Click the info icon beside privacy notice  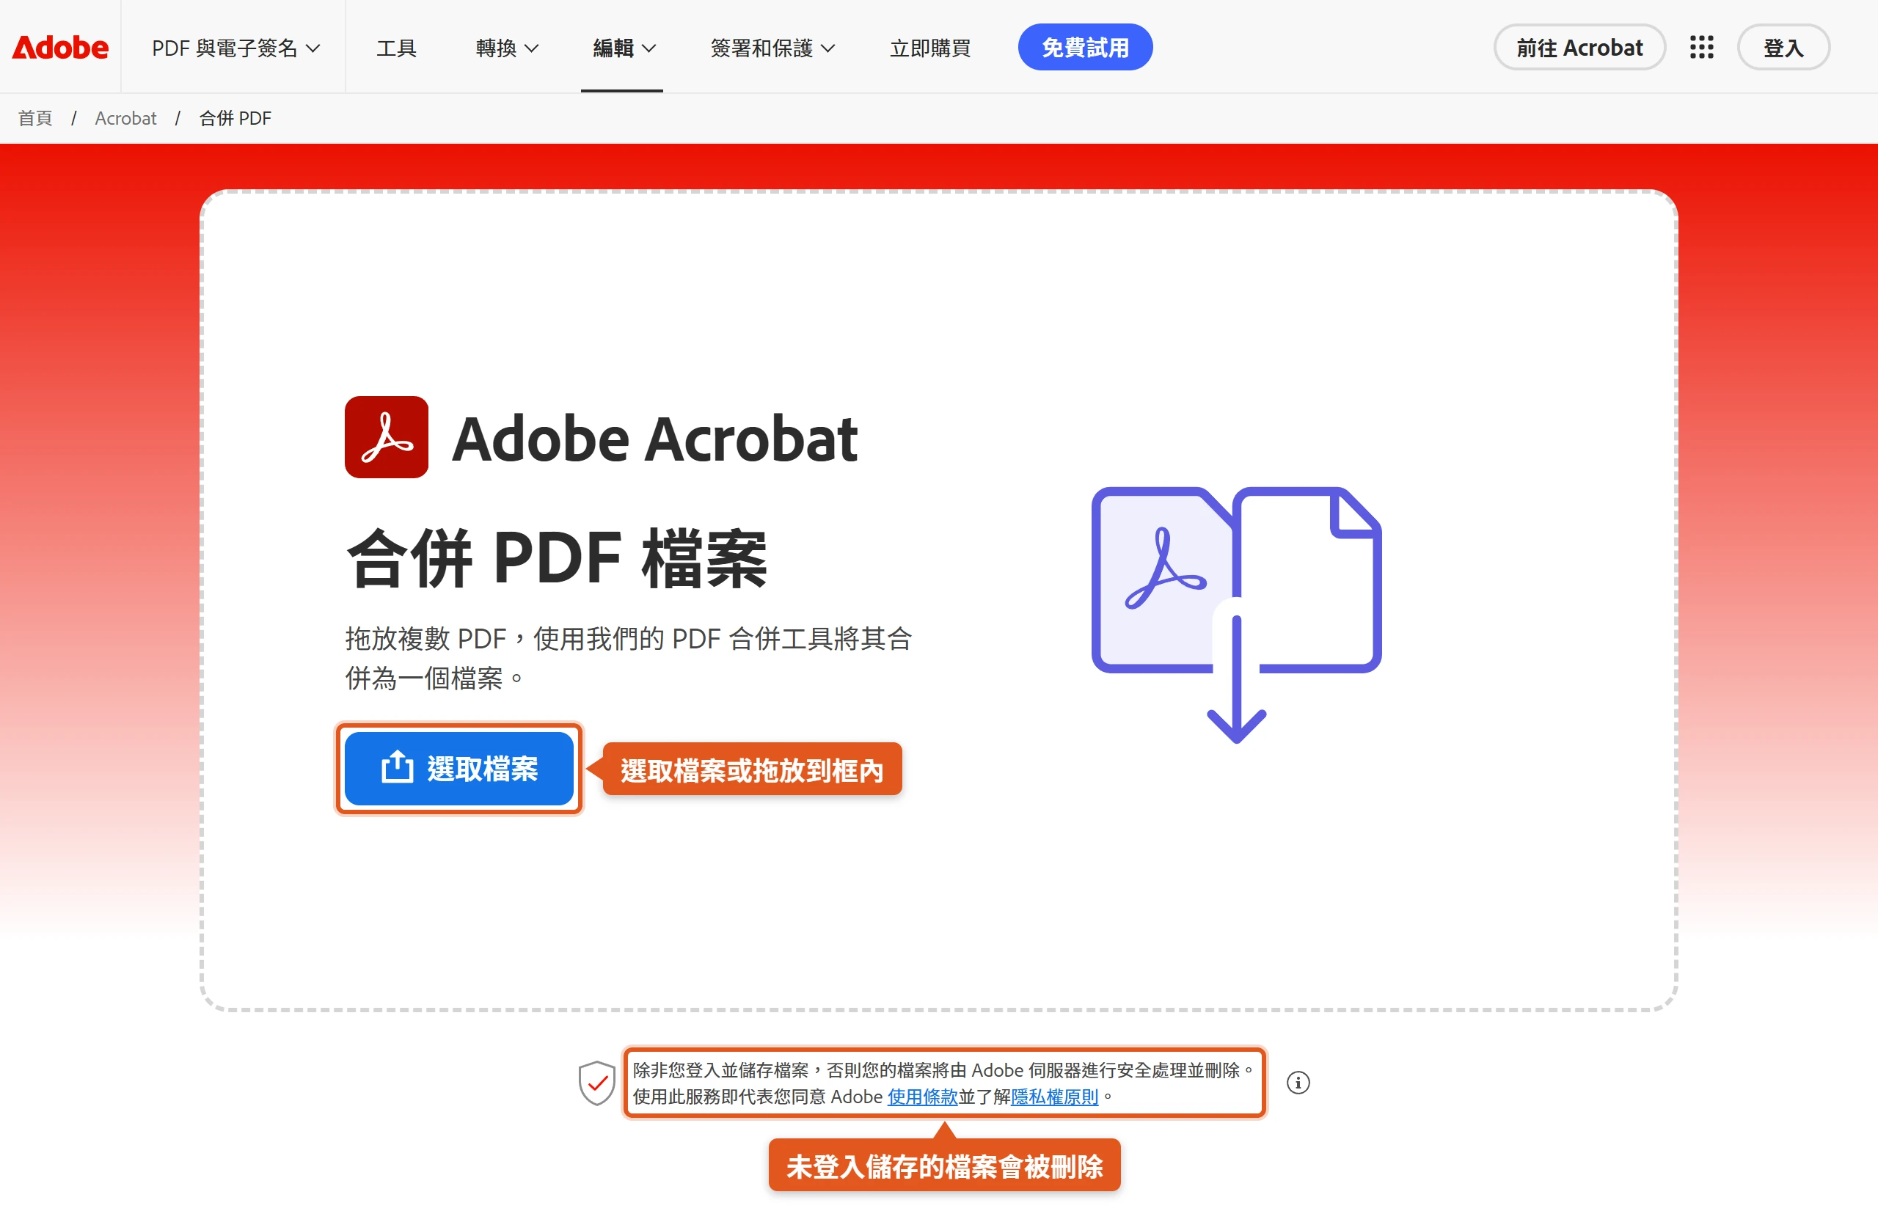click(1298, 1083)
